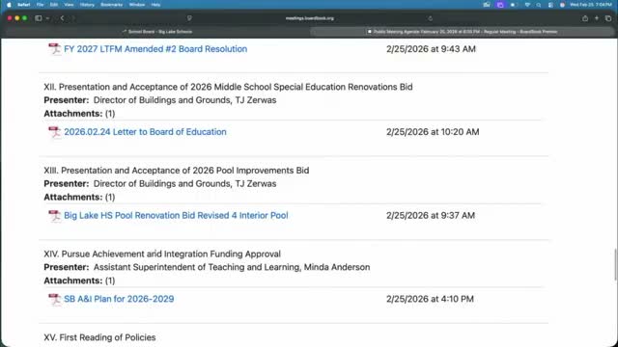
Task: Switch to Public Meeting Agenda BoardBook tab
Action: coord(462,32)
